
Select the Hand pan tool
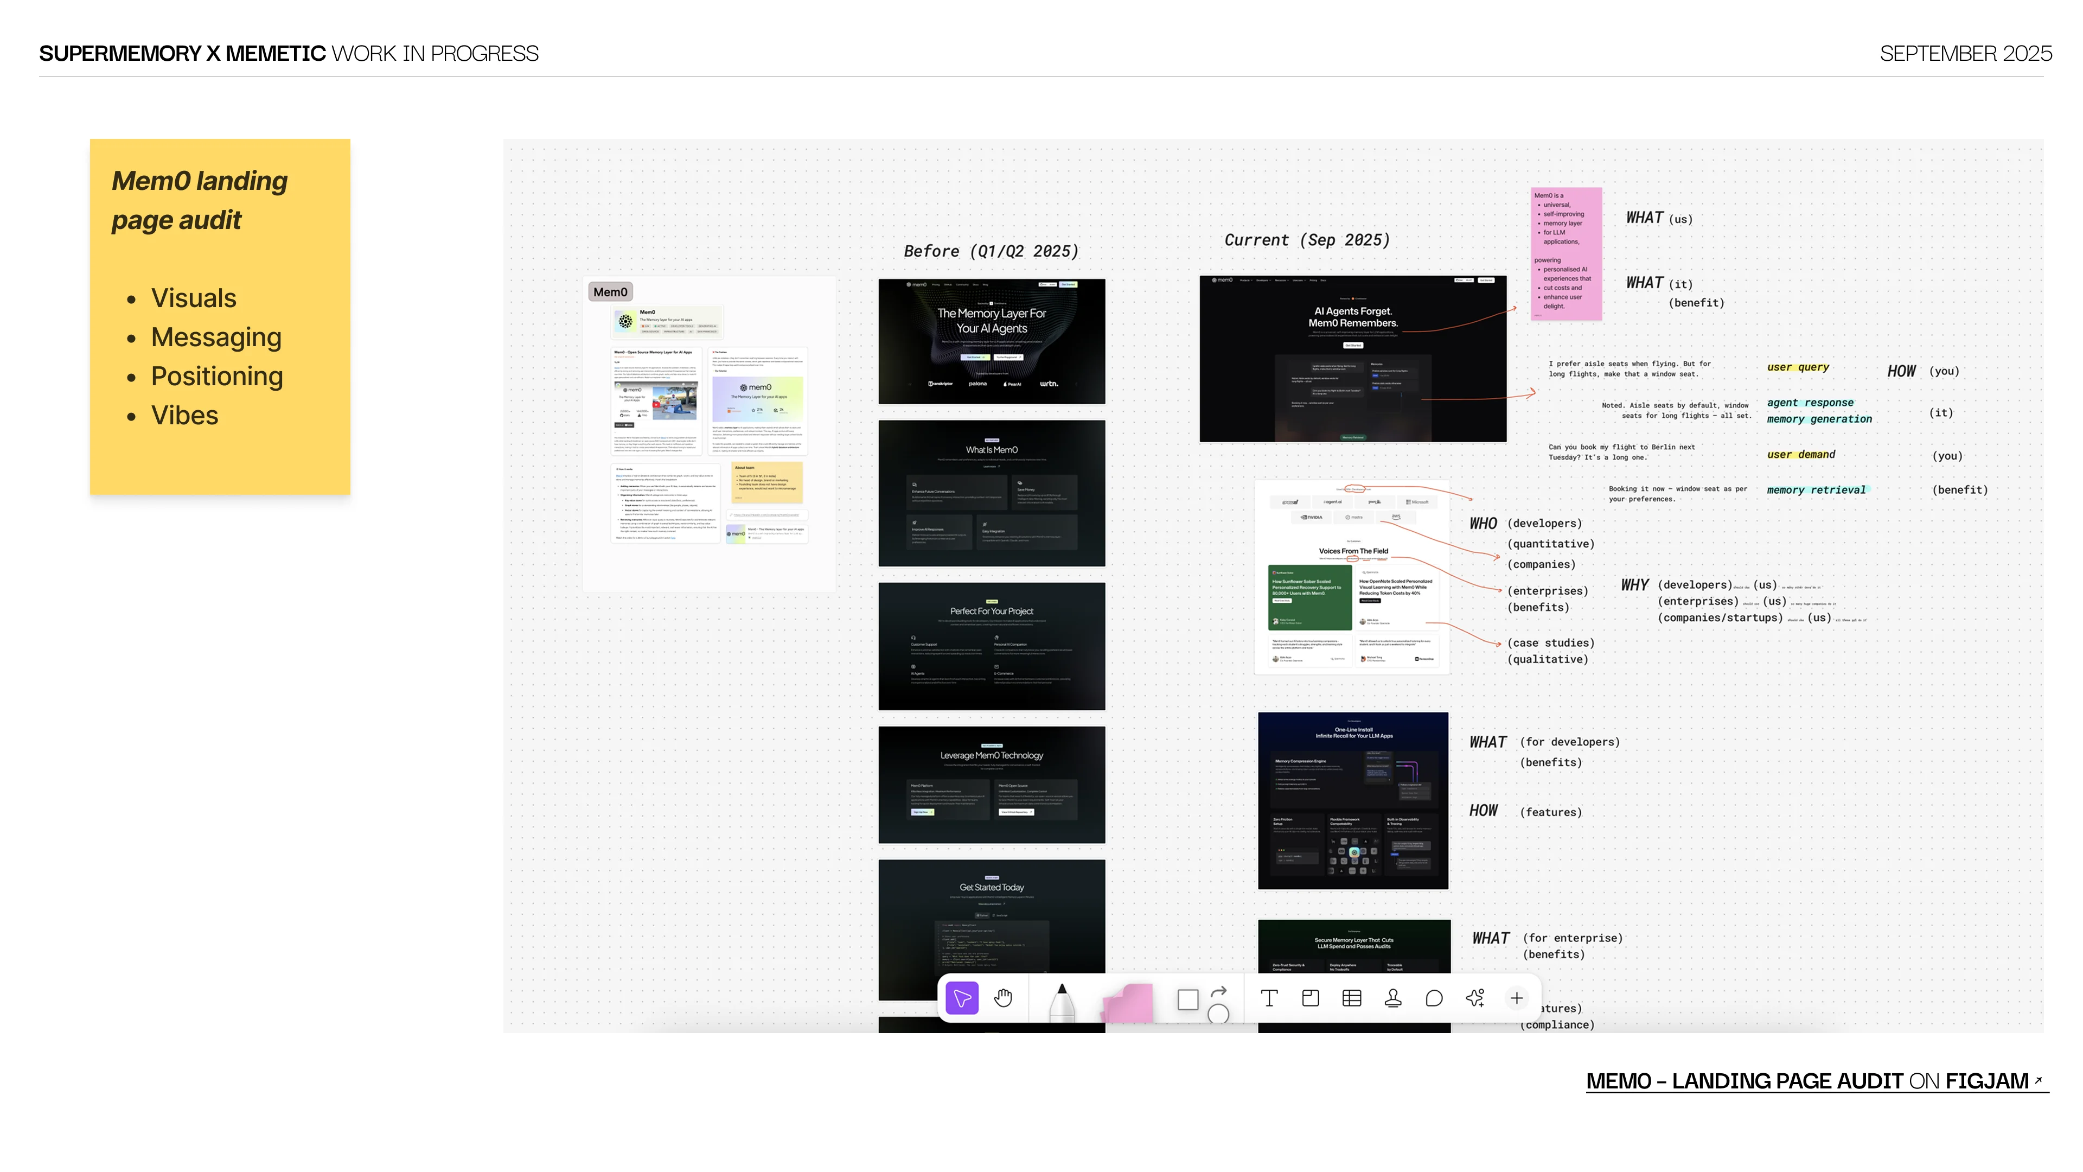click(x=1004, y=998)
